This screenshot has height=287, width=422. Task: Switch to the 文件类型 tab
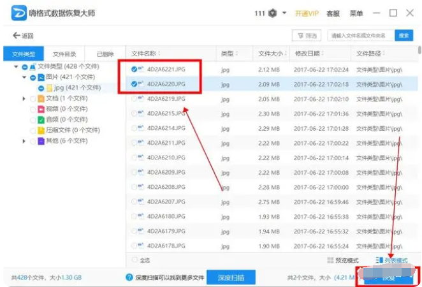pyautogui.click(x=24, y=54)
